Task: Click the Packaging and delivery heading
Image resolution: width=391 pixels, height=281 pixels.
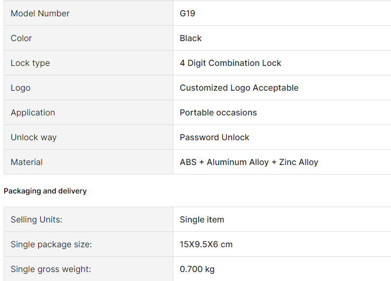Action: [45, 191]
